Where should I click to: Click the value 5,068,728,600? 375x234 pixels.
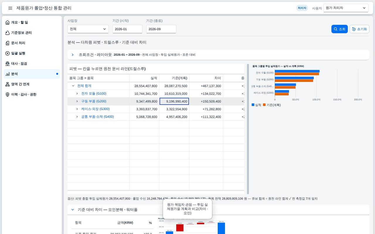pyautogui.click(x=147, y=117)
